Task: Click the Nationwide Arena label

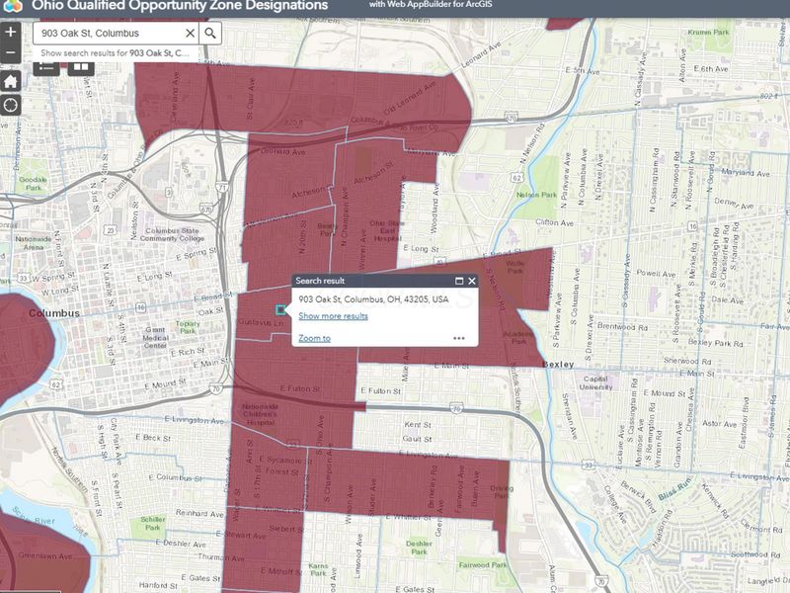Action: [34, 243]
